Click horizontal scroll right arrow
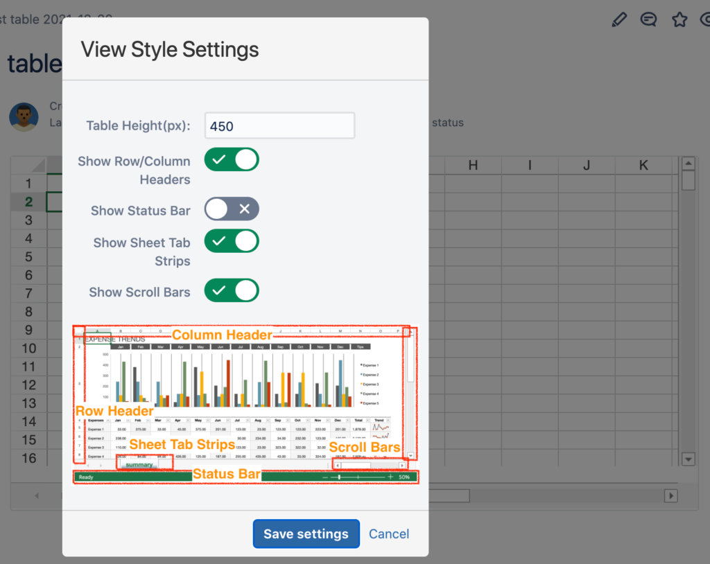The height and width of the screenshot is (564, 710). pyautogui.click(x=670, y=495)
